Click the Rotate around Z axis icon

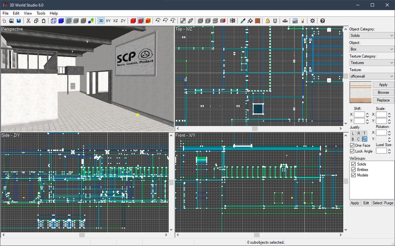tap(173, 21)
